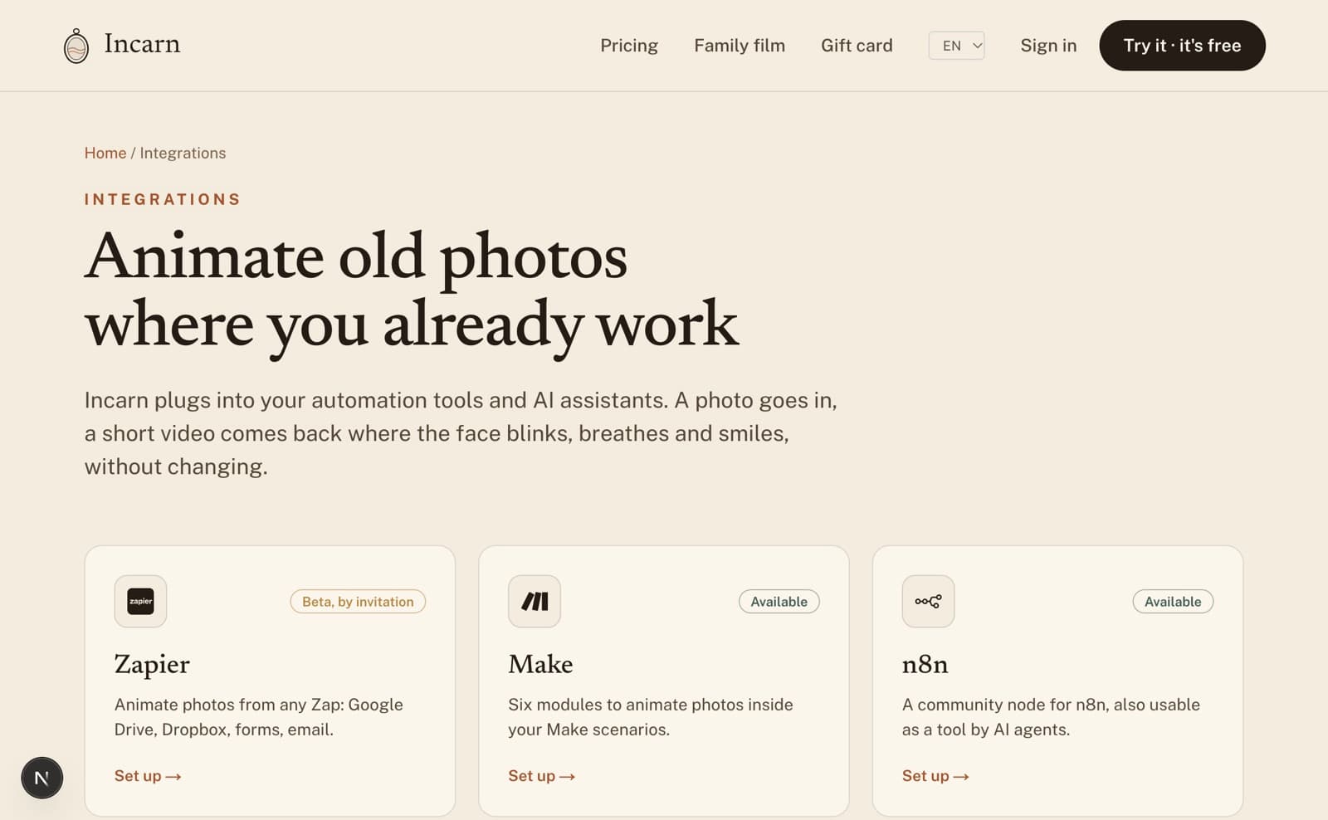The image size is (1328, 820).
Task: Click the Incarn logo icon
Action: 76,46
